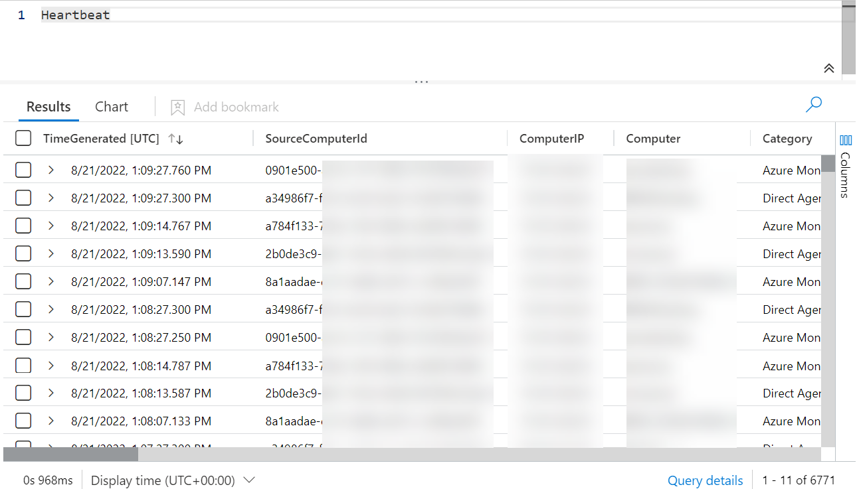Click the Add bookmark ribbon icon
The height and width of the screenshot is (489, 857).
[177, 107]
